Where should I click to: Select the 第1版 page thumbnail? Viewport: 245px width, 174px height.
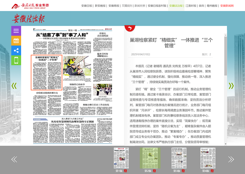121,158
